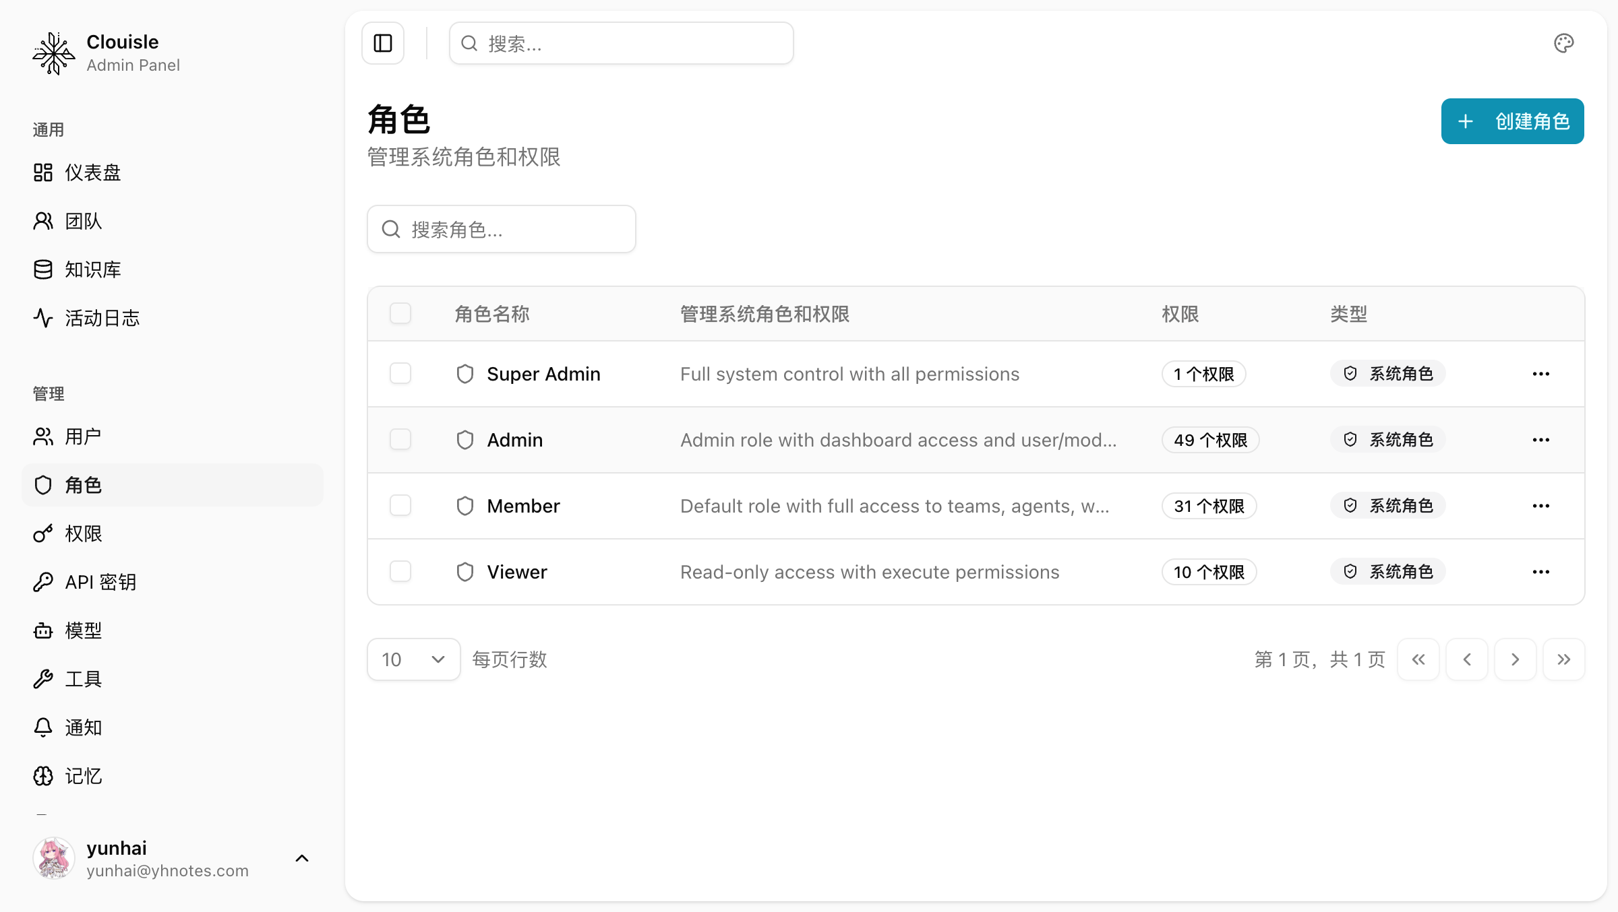Open the rows-per-page dropdown showing 10
This screenshot has width=1618, height=912.
413,659
